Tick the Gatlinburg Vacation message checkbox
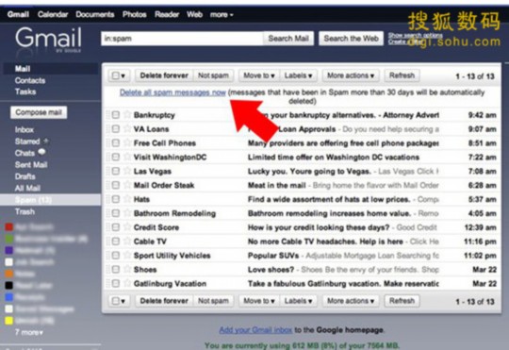The width and height of the screenshot is (509, 350). point(116,284)
